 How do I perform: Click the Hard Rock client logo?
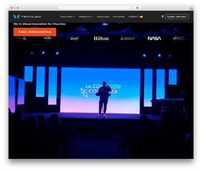pyautogui.click(x=48, y=38)
